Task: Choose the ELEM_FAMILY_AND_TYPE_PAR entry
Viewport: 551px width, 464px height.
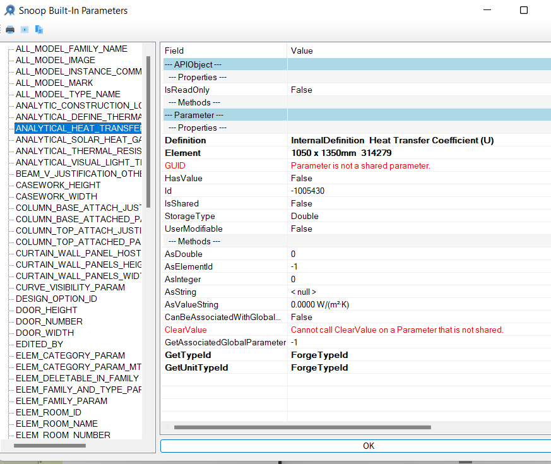Action: 78,390
